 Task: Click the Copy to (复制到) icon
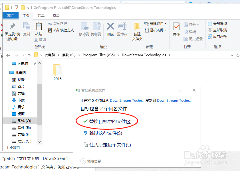96,26
